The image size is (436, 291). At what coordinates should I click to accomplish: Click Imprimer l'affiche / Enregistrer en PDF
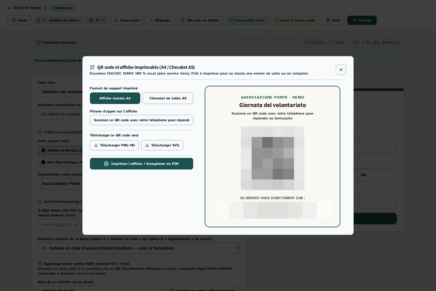pyautogui.click(x=141, y=164)
